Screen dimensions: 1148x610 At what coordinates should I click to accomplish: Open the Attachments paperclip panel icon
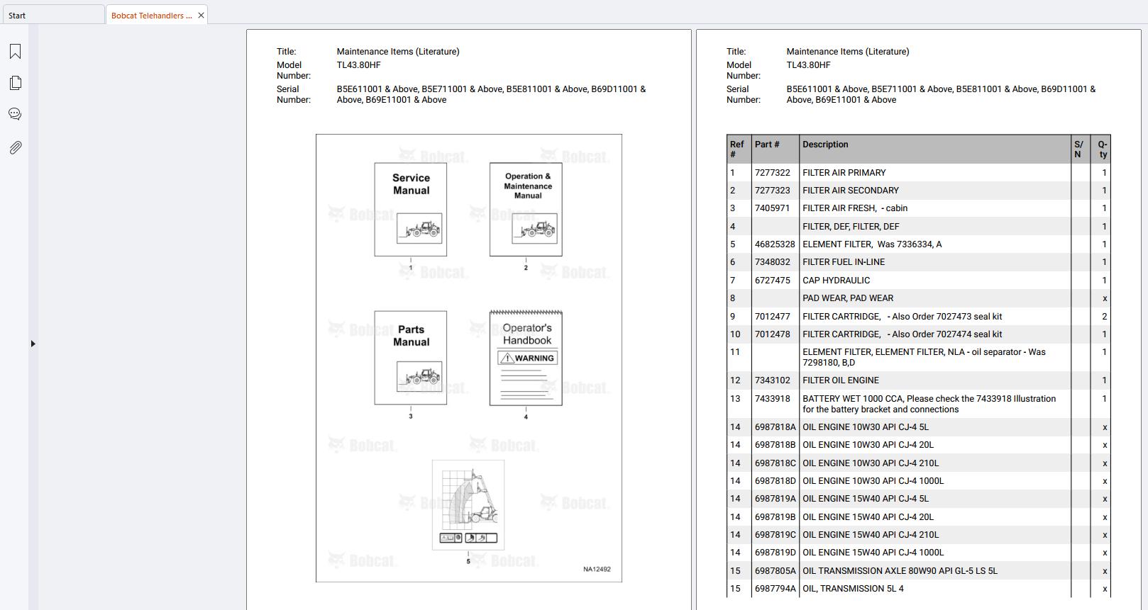[15, 147]
